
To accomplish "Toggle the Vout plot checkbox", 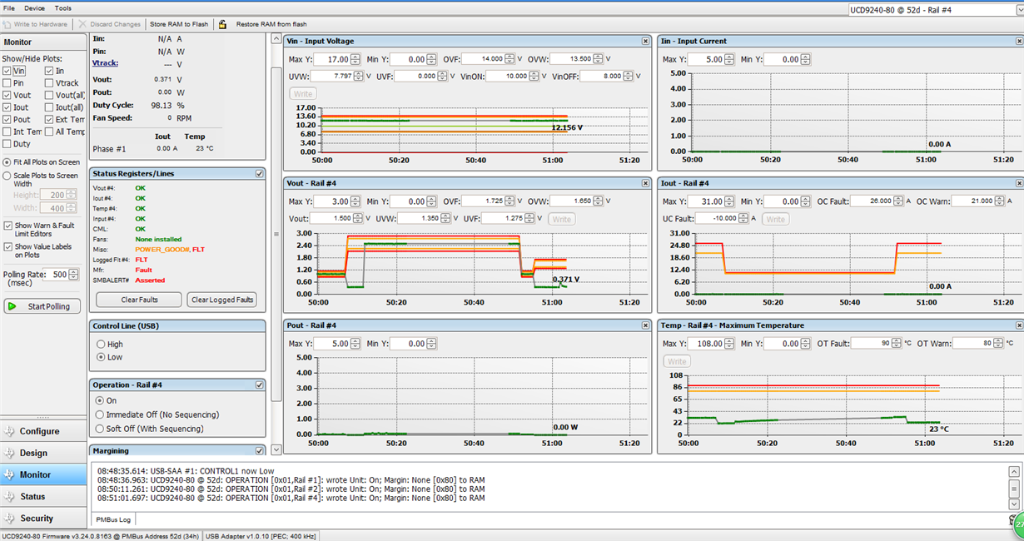I will [x=7, y=96].
